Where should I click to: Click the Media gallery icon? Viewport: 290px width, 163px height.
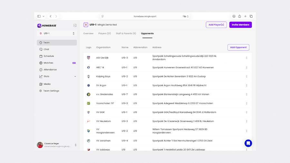pyautogui.click(x=41, y=84)
